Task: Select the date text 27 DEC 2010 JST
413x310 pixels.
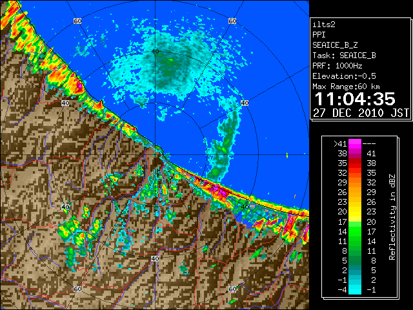Action: [x=361, y=113]
